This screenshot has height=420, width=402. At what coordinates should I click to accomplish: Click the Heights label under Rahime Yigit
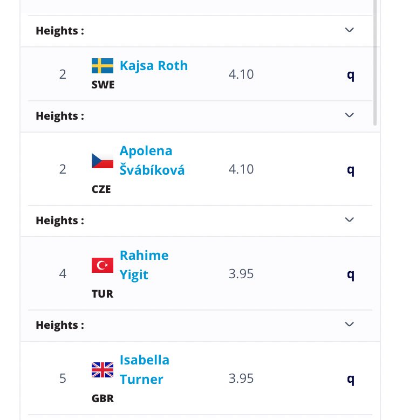pos(60,325)
